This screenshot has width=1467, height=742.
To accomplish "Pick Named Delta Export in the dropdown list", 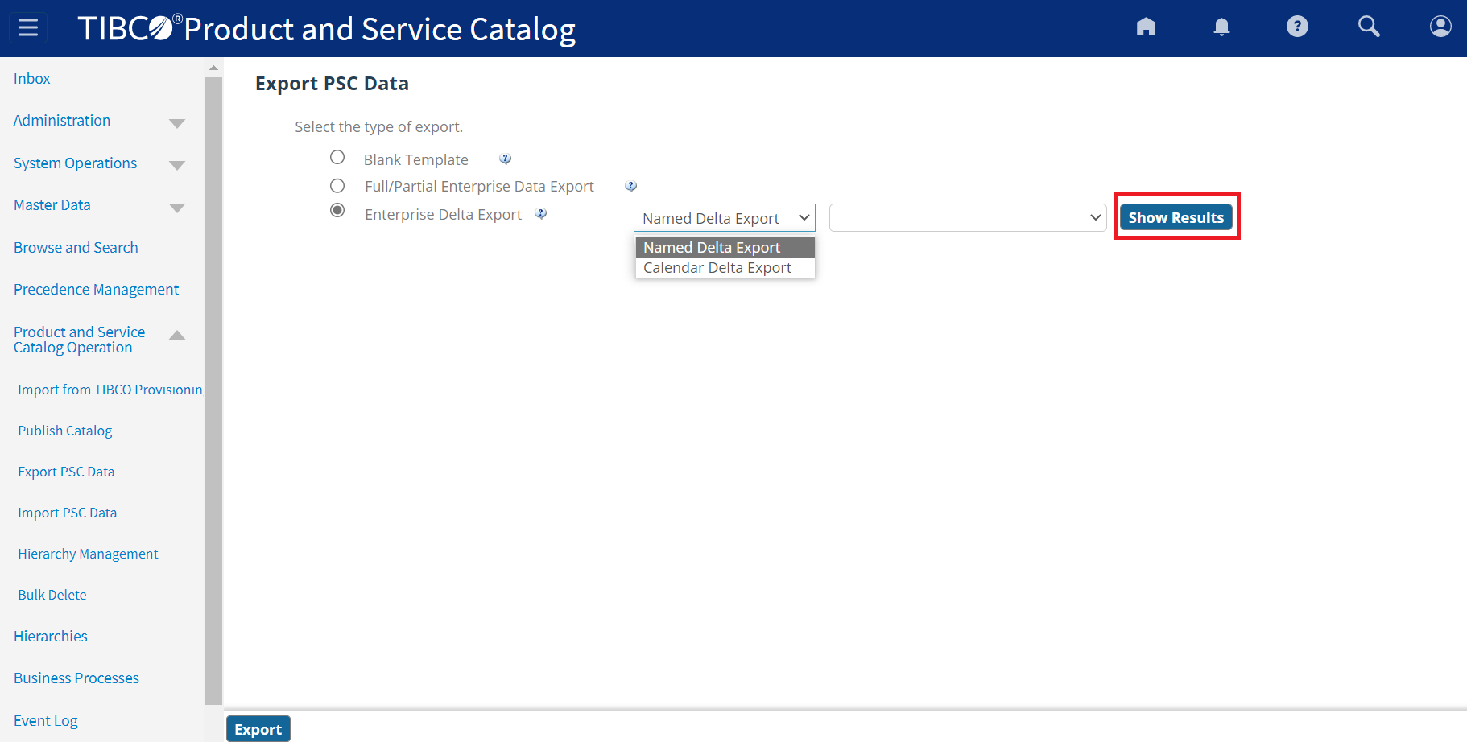I will point(712,247).
